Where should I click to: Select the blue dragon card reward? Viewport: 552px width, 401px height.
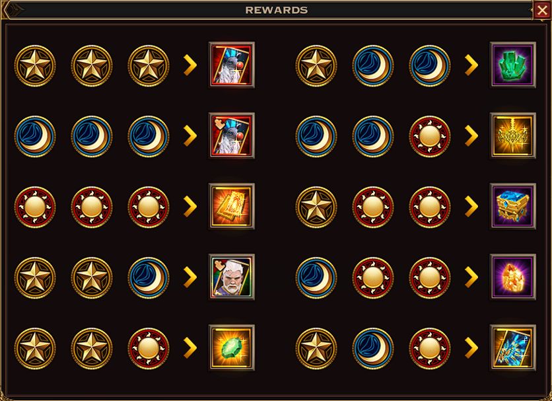click(513, 347)
